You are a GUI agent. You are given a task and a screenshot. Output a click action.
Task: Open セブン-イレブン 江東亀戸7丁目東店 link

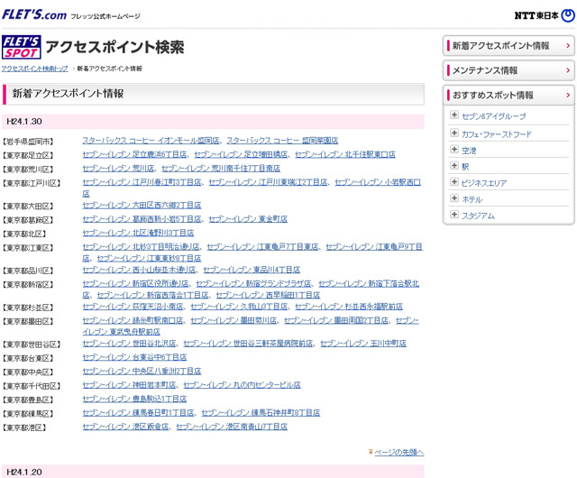[x=262, y=247]
